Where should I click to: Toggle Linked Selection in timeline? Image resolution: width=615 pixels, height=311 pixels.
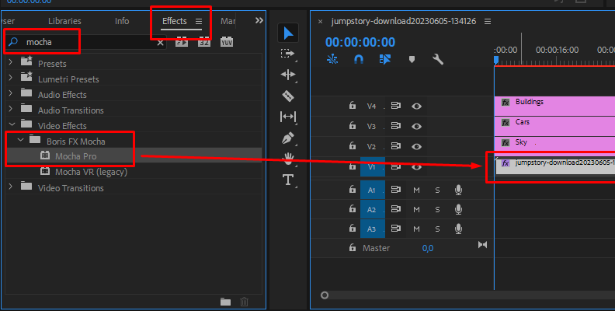pos(385,59)
